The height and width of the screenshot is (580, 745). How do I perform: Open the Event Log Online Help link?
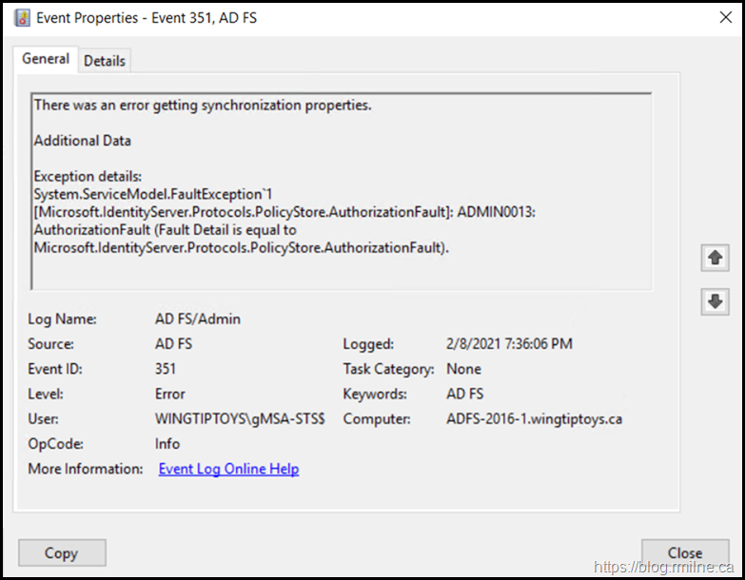228,469
